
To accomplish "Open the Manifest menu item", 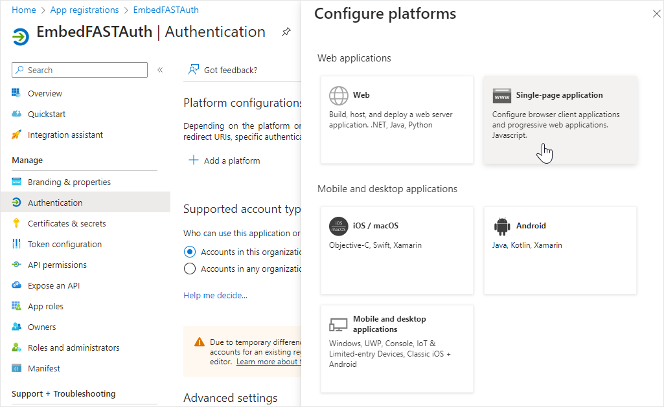I will tap(43, 368).
